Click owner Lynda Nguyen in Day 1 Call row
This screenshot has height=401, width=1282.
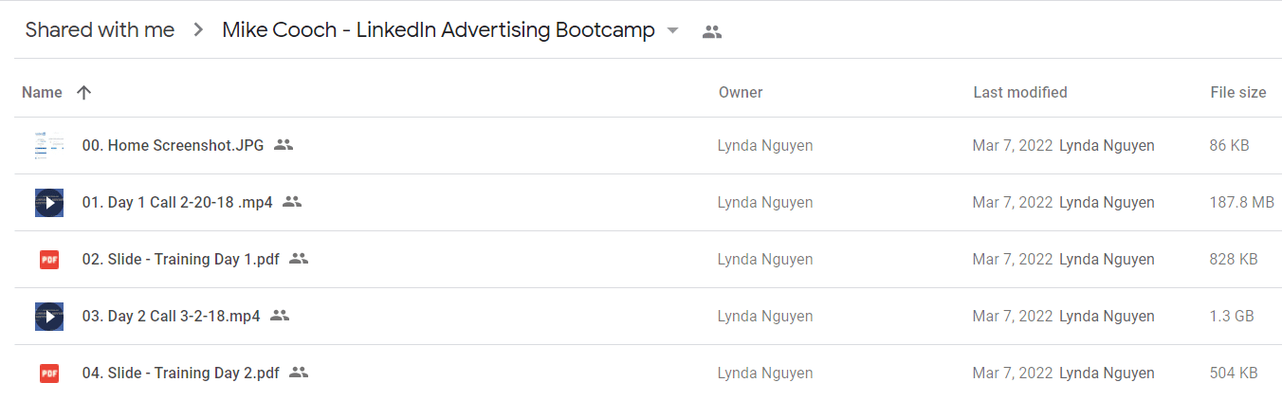pyautogui.click(x=765, y=202)
